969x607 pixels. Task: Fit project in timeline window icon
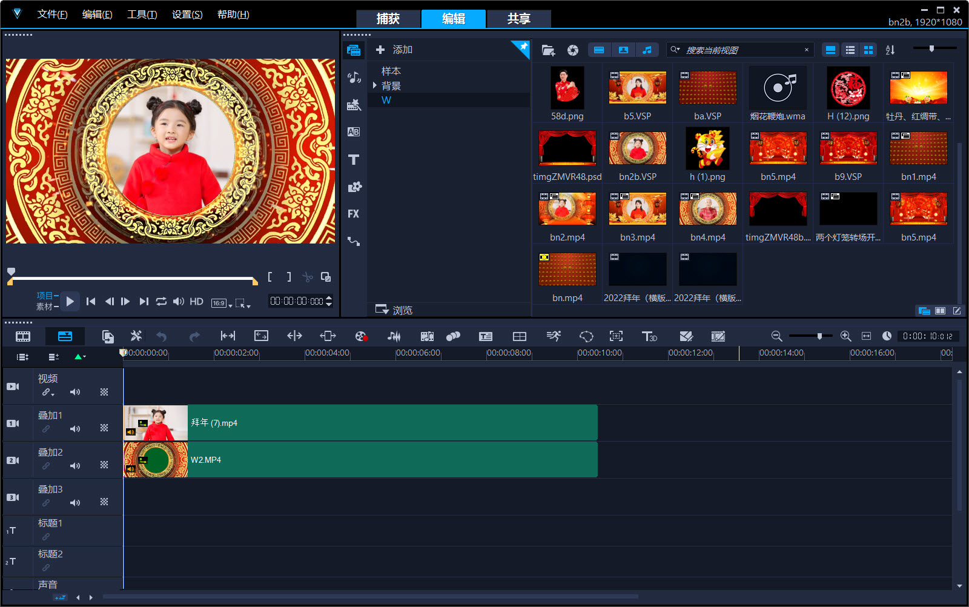(866, 336)
